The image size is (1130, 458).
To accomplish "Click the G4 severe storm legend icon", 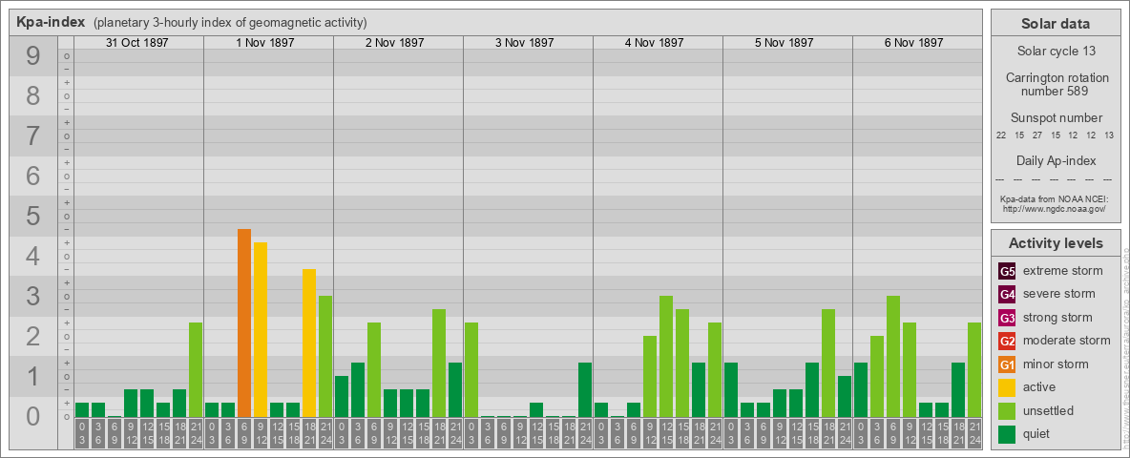I will point(1007,294).
